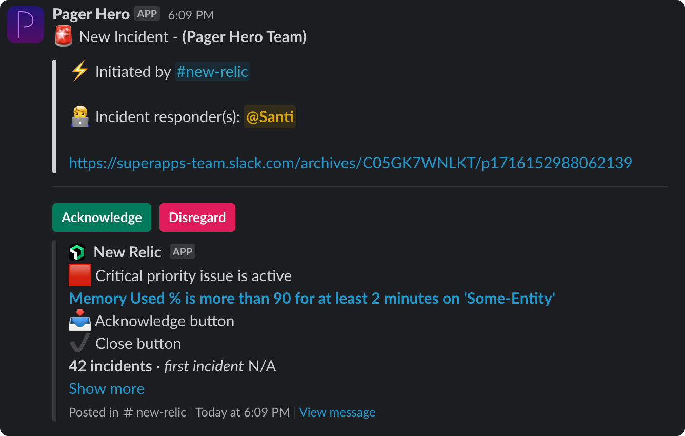Click the technologist responder emoji
Viewport: 685px width, 436px height.
click(x=79, y=117)
